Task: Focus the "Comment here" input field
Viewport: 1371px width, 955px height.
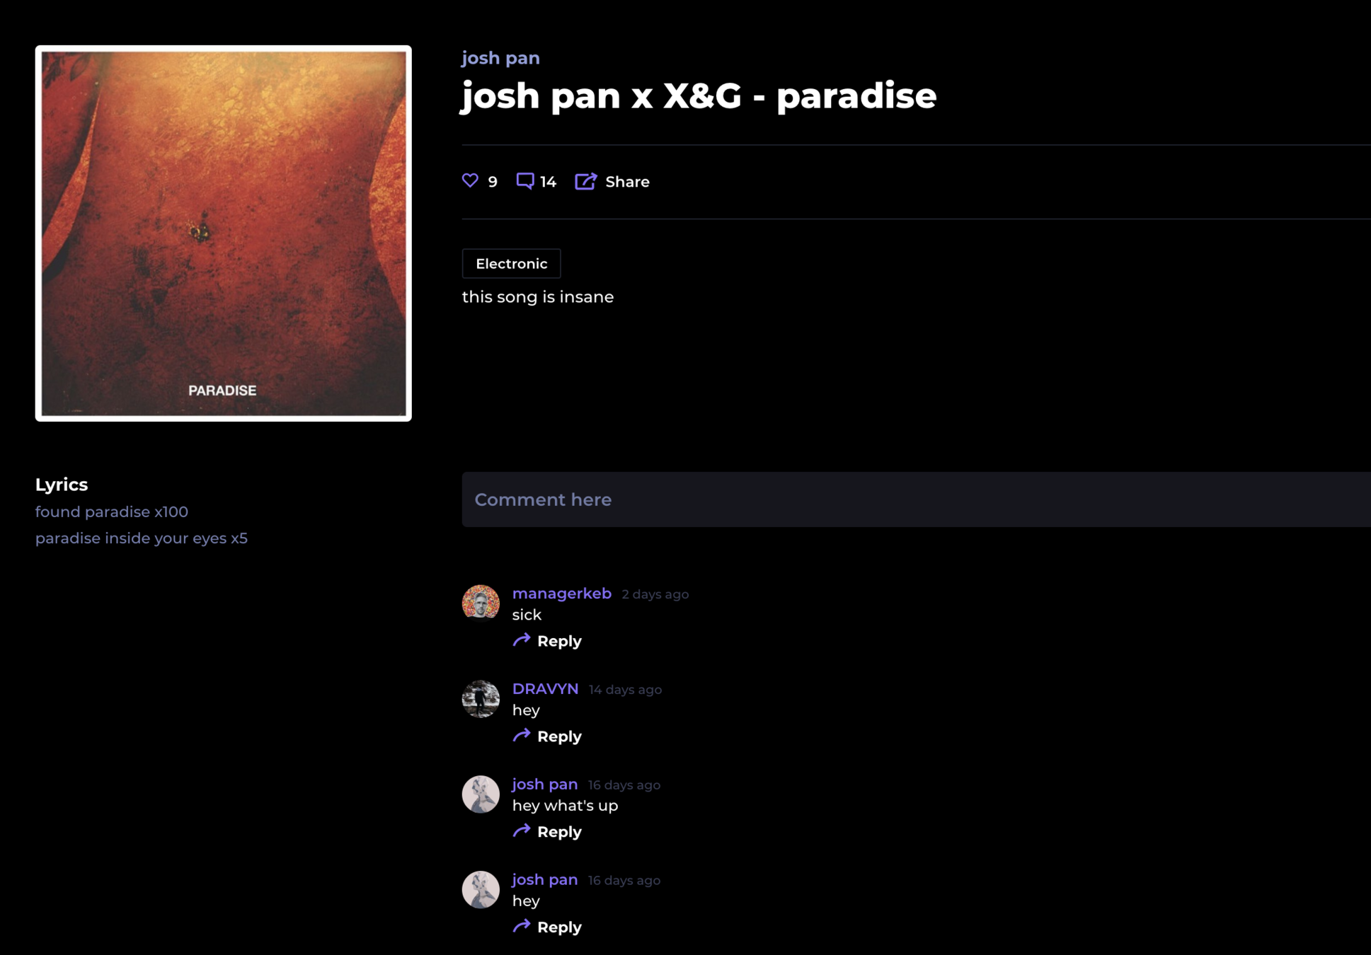Action: tap(916, 499)
